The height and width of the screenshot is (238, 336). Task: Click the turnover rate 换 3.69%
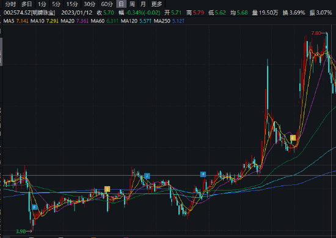(x=294, y=13)
